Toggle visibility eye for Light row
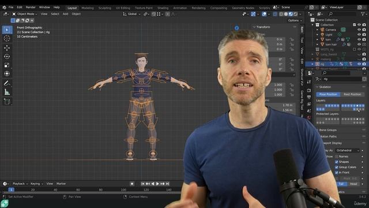Image resolution: width=369 pixels, height=208 pixels. [x=359, y=35]
